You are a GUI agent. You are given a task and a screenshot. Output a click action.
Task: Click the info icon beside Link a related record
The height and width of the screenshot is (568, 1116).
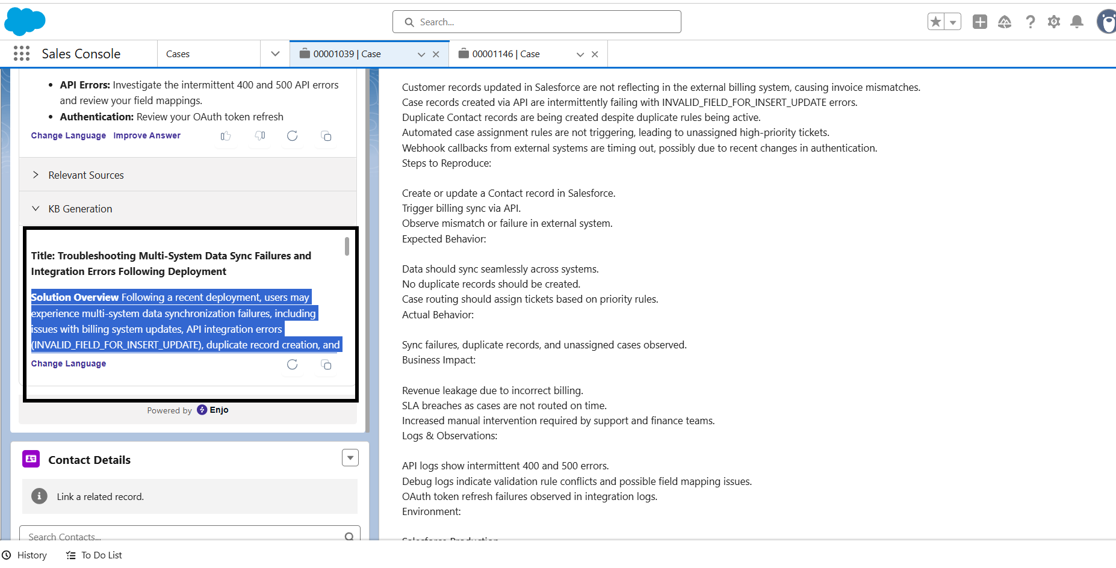pyautogui.click(x=39, y=496)
